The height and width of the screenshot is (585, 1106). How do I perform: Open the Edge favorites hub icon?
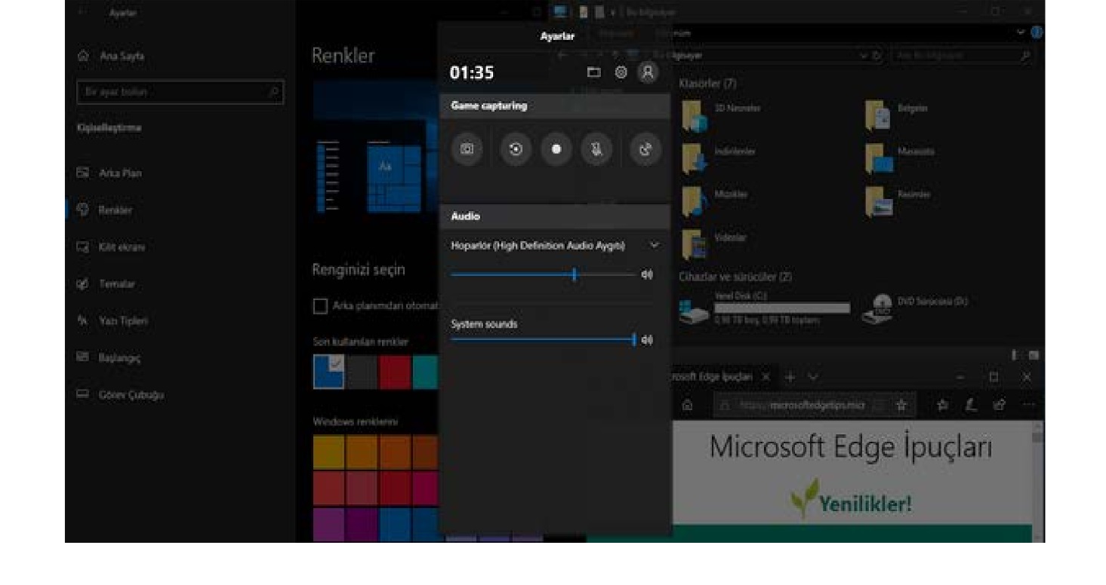coord(943,405)
